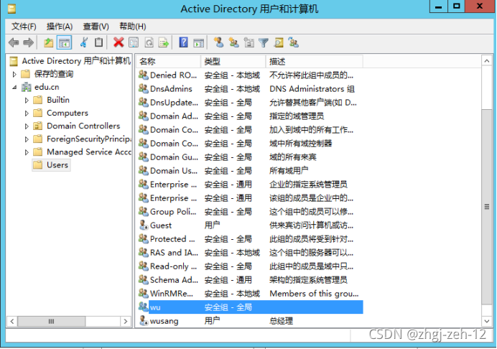Sort by the 名称 column header
Image resolution: width=497 pixels, height=349 pixels.
[168, 61]
